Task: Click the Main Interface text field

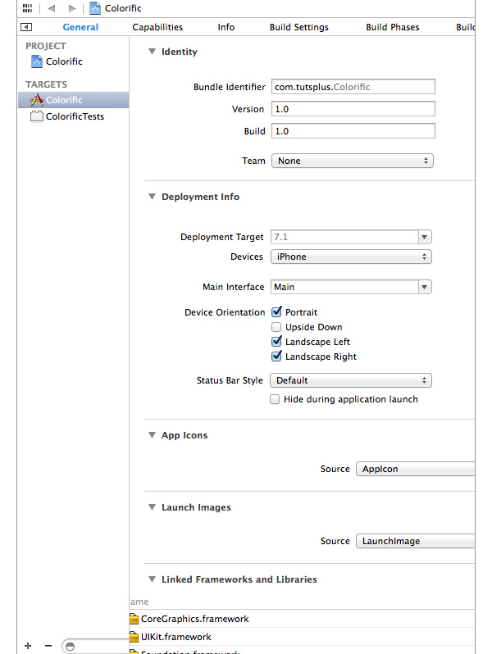Action: tap(344, 287)
